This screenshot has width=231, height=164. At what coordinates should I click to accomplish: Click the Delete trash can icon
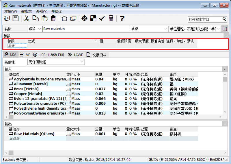point(53,19)
